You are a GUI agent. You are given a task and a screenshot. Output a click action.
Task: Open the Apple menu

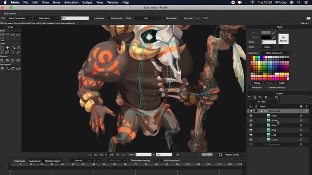point(5,2)
